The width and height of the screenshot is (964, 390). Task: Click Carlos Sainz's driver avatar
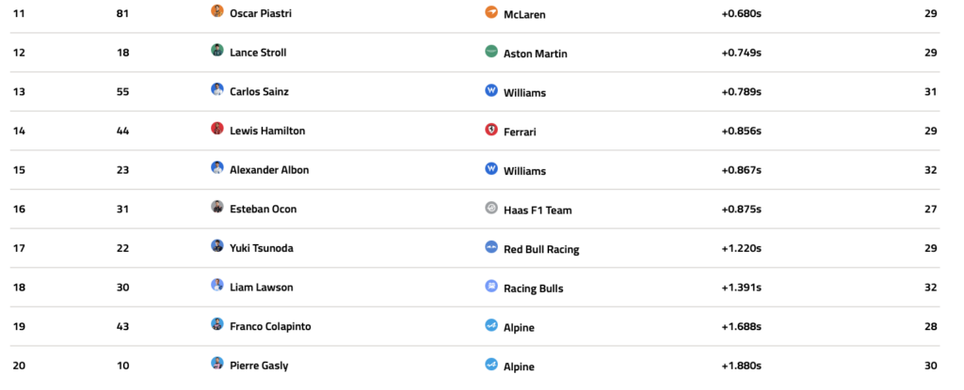tap(217, 90)
